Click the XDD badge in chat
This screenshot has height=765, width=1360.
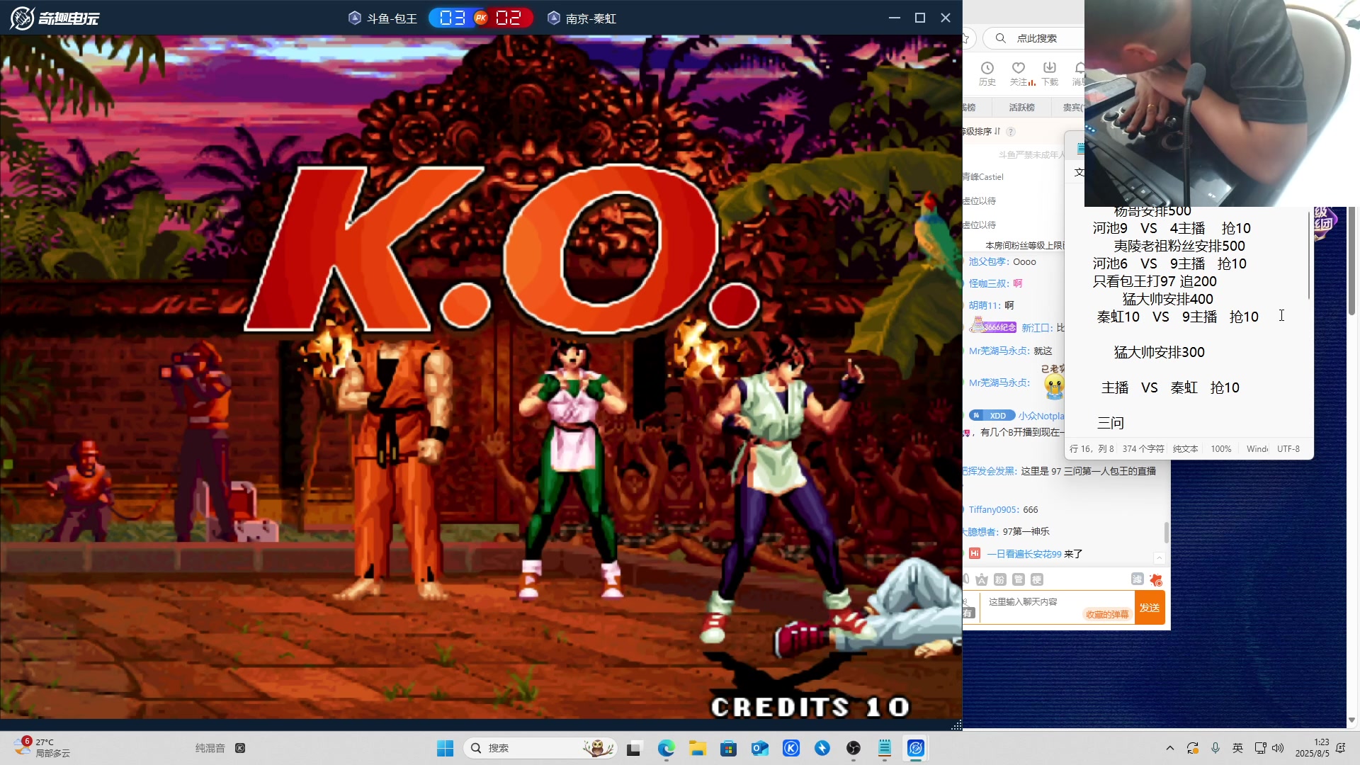click(x=992, y=416)
